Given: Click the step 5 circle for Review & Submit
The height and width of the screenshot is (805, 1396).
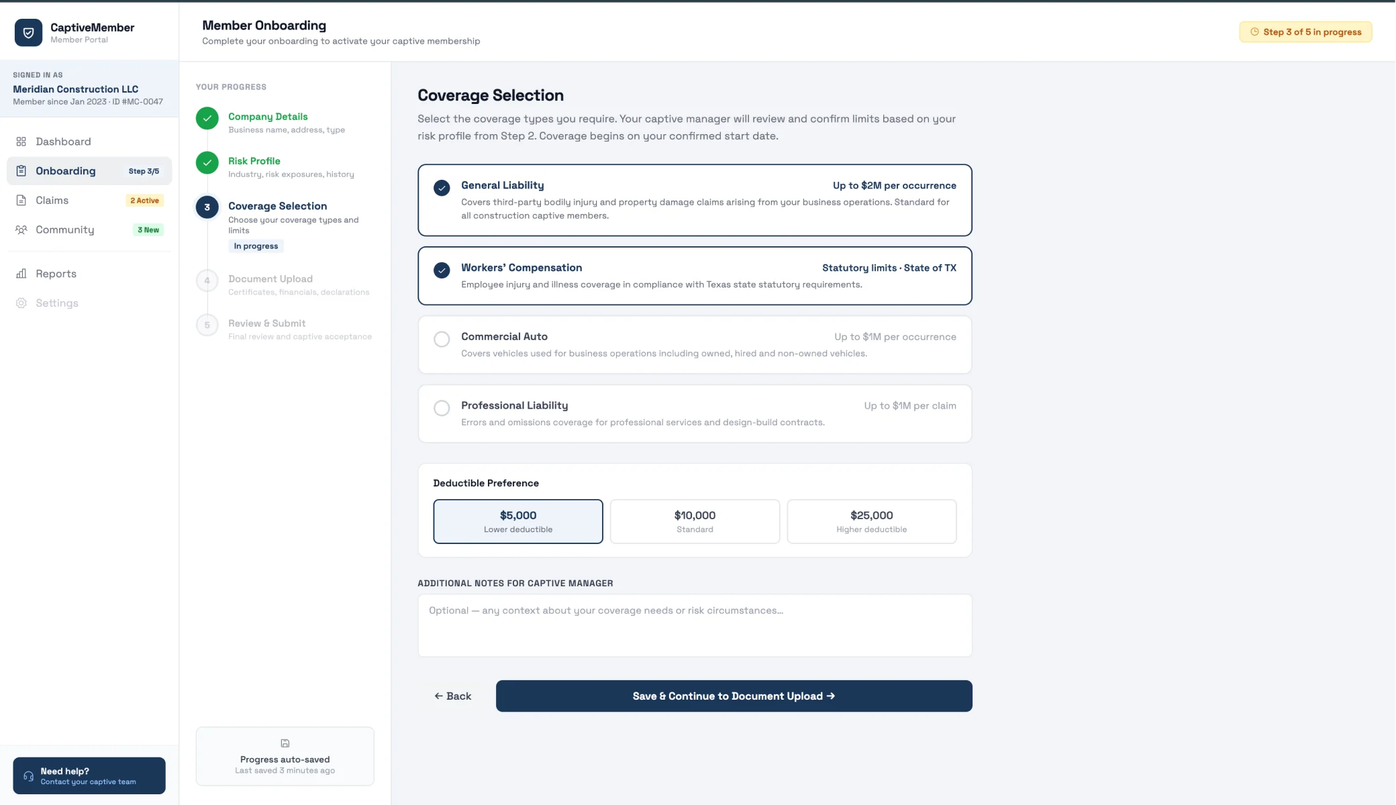Looking at the screenshot, I should [207, 325].
